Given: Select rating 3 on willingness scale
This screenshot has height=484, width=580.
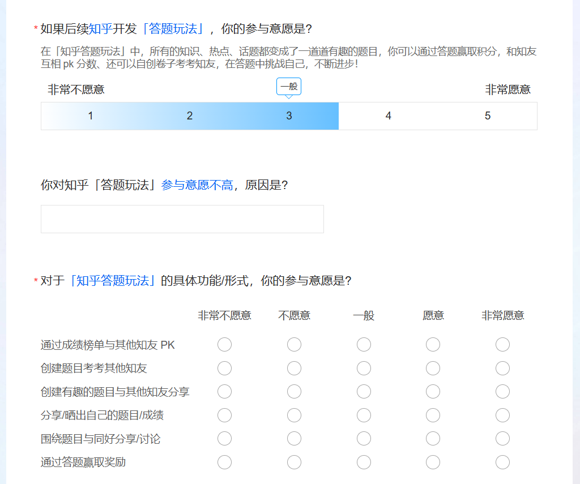Looking at the screenshot, I should [289, 116].
